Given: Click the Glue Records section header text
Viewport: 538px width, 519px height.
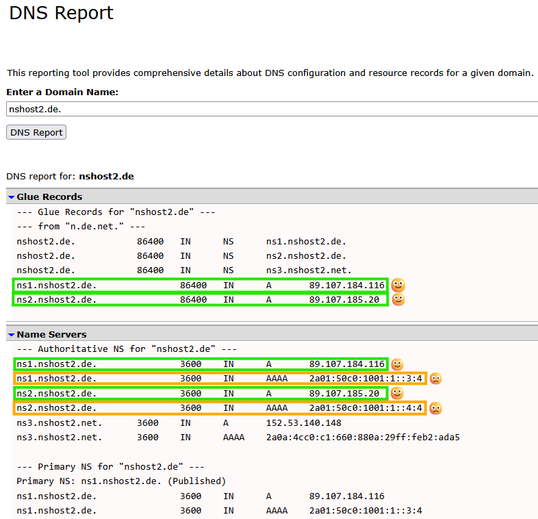Looking at the screenshot, I should (x=49, y=197).
